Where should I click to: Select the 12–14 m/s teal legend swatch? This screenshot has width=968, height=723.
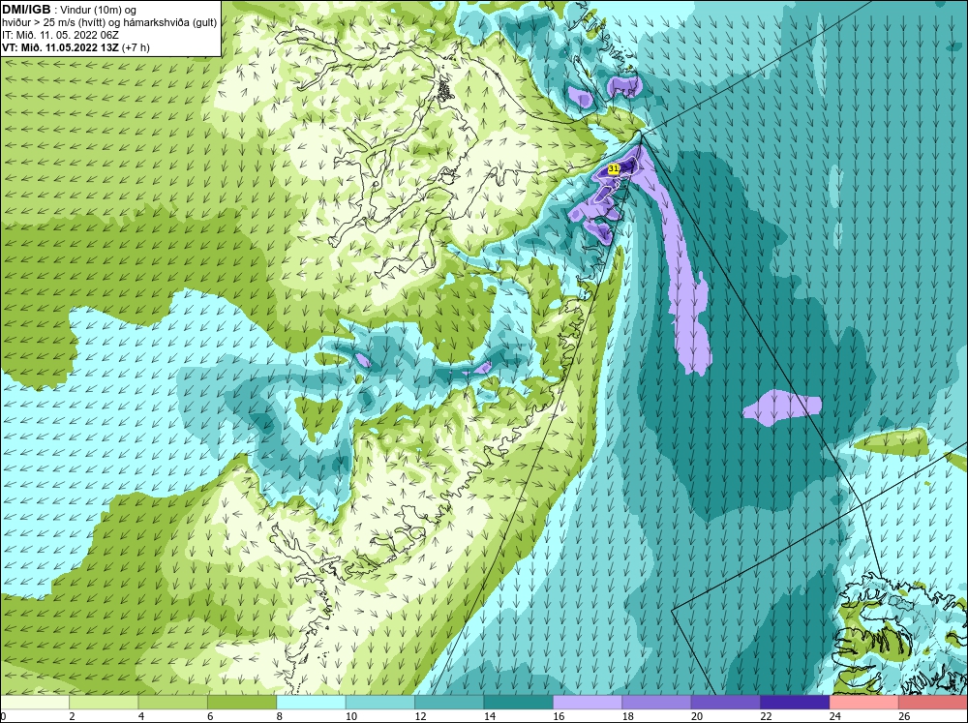click(x=449, y=702)
